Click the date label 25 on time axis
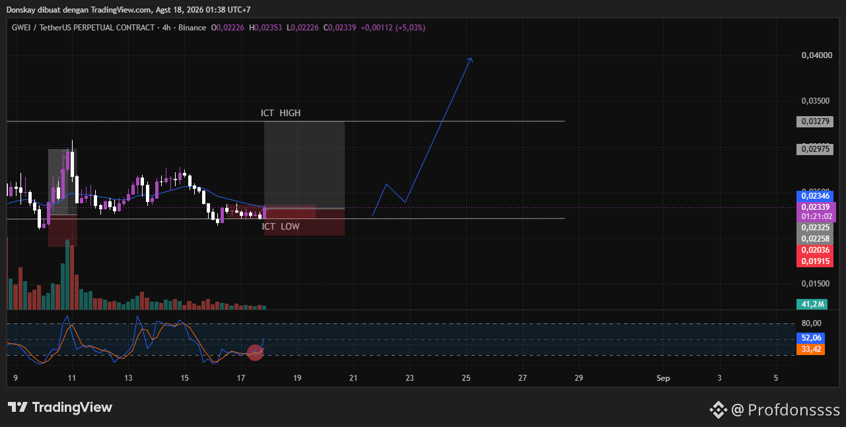 point(466,378)
